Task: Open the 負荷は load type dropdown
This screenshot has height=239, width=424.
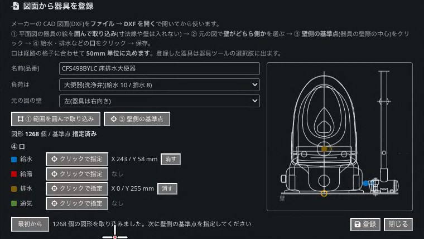Action: (159, 85)
